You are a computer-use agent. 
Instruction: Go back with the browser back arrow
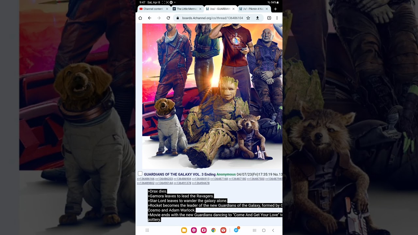(150, 18)
